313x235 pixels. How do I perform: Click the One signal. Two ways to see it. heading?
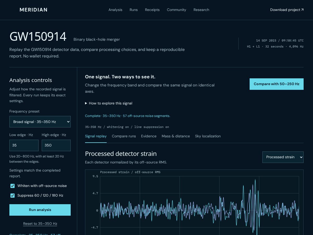pyautogui.click(x=120, y=77)
